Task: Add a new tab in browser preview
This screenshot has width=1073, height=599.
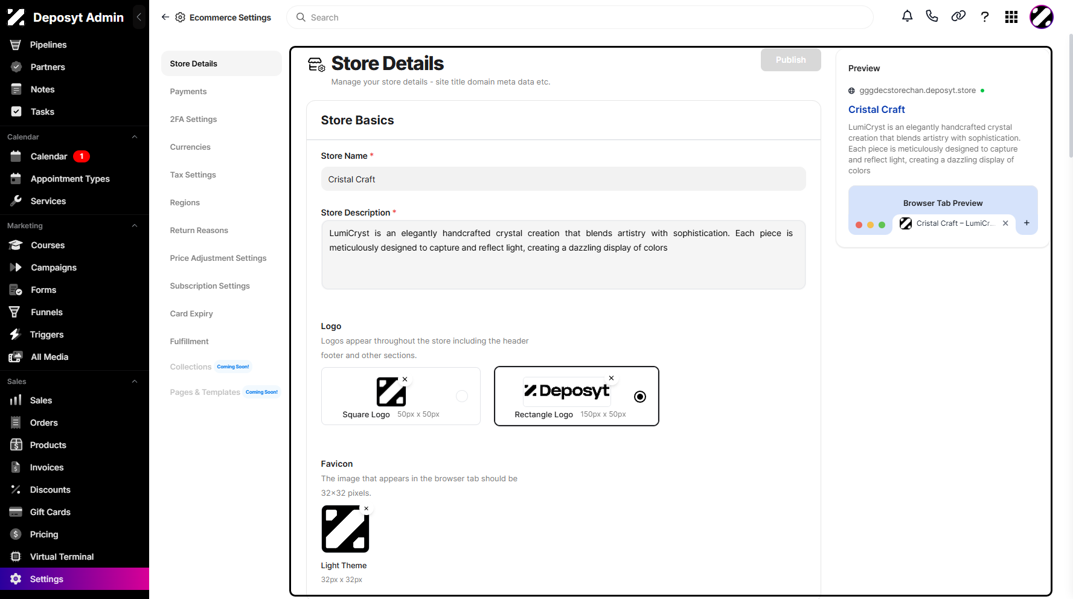Action: point(1027,223)
